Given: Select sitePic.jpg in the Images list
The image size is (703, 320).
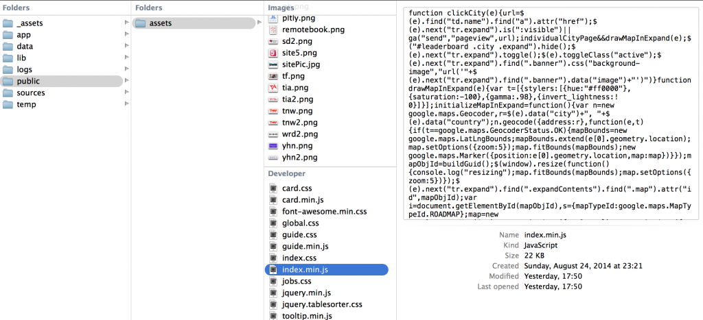Looking at the screenshot, I should [301, 64].
